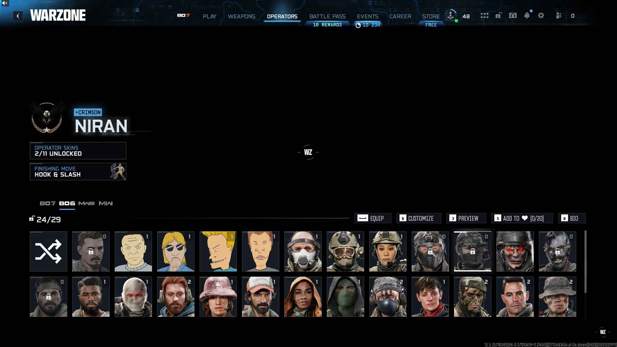Add operator to favorites with heart button
This screenshot has height=347, width=617.
click(522, 218)
